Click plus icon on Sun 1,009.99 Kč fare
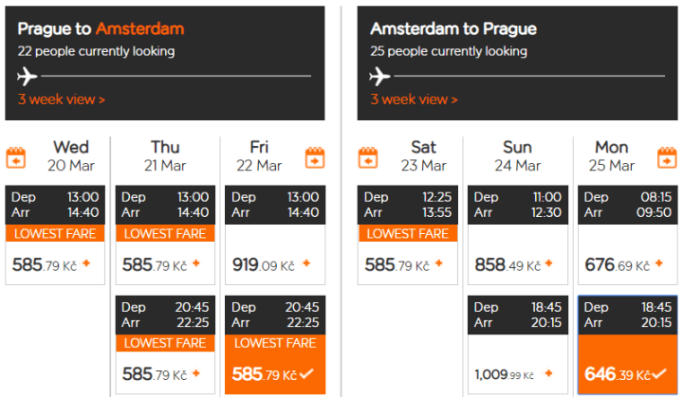 click(548, 374)
